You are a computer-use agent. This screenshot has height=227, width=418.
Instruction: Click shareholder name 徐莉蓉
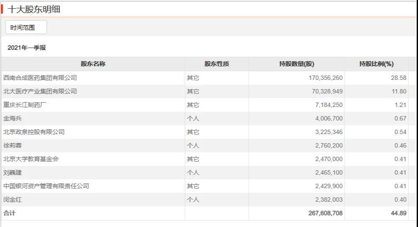tap(13, 145)
